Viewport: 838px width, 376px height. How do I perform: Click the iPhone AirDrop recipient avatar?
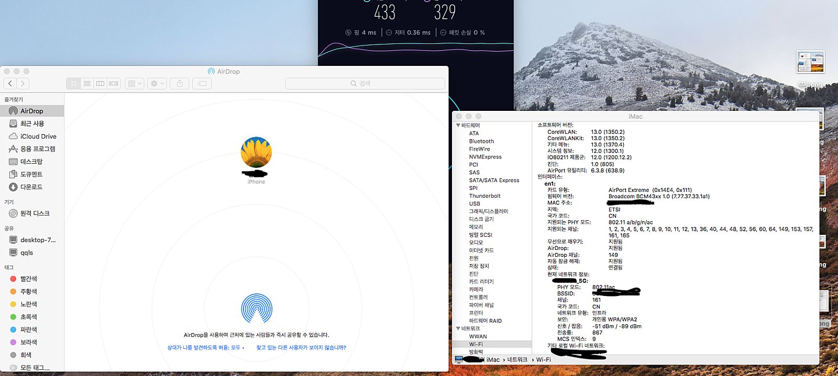click(256, 152)
